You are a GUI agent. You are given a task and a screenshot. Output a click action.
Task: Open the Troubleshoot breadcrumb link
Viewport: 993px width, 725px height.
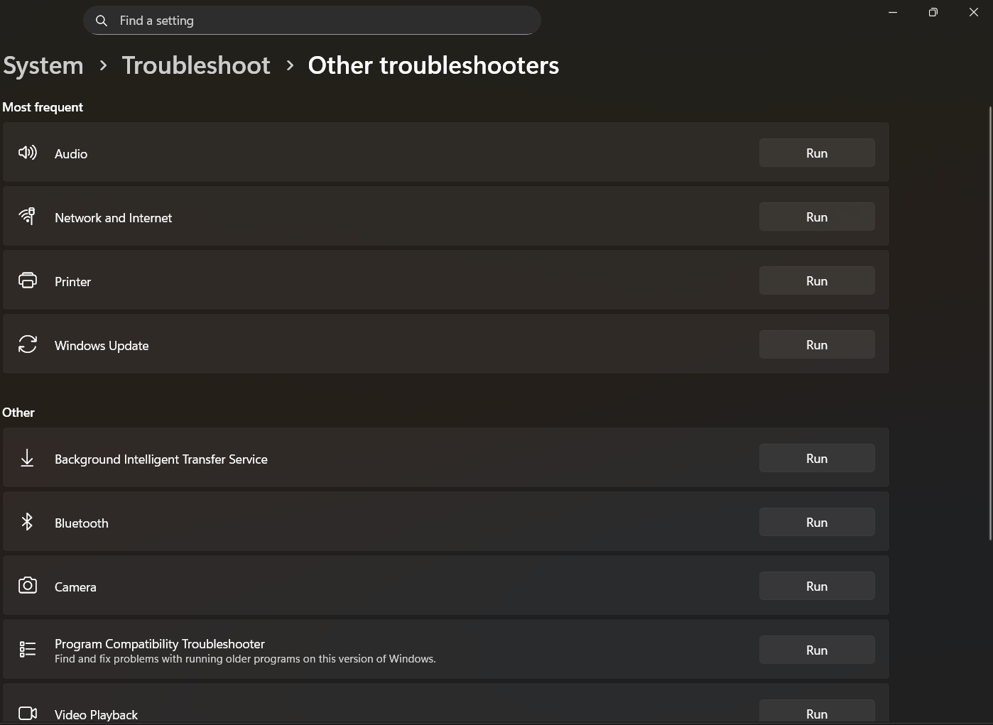click(x=196, y=65)
